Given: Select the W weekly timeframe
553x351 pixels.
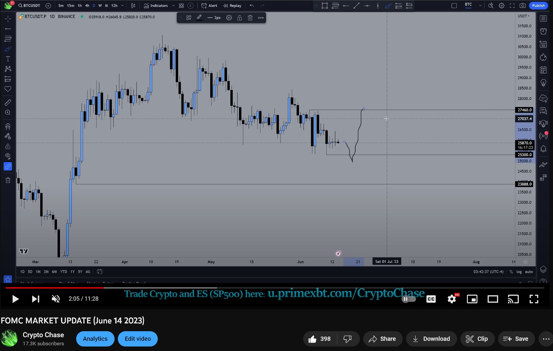Looking at the screenshot, I should click(100, 5).
